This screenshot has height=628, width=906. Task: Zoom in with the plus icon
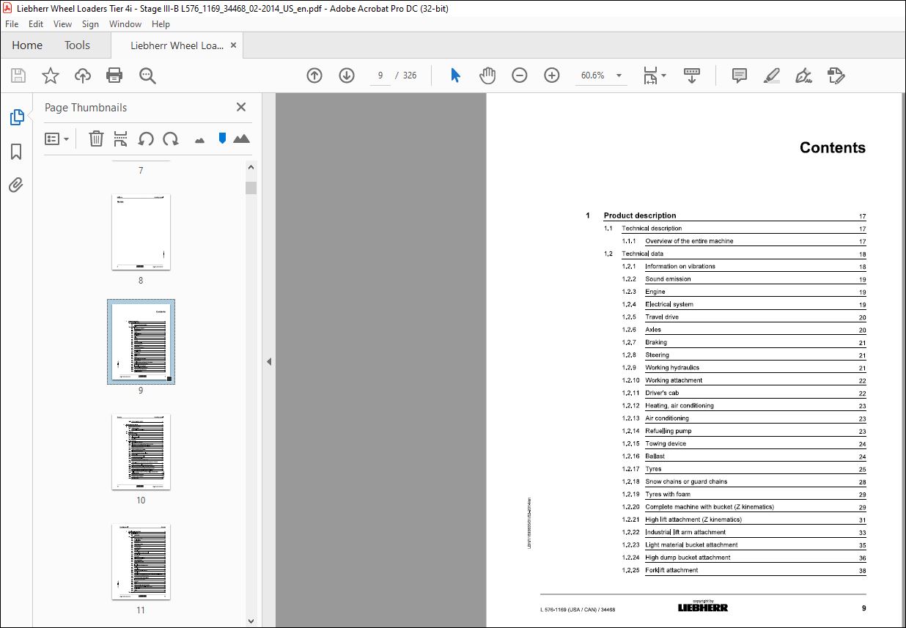552,75
